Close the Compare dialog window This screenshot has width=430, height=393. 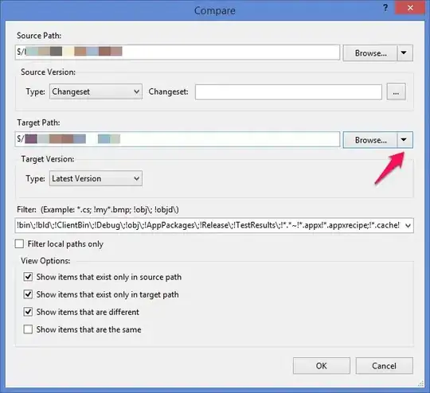(x=410, y=8)
